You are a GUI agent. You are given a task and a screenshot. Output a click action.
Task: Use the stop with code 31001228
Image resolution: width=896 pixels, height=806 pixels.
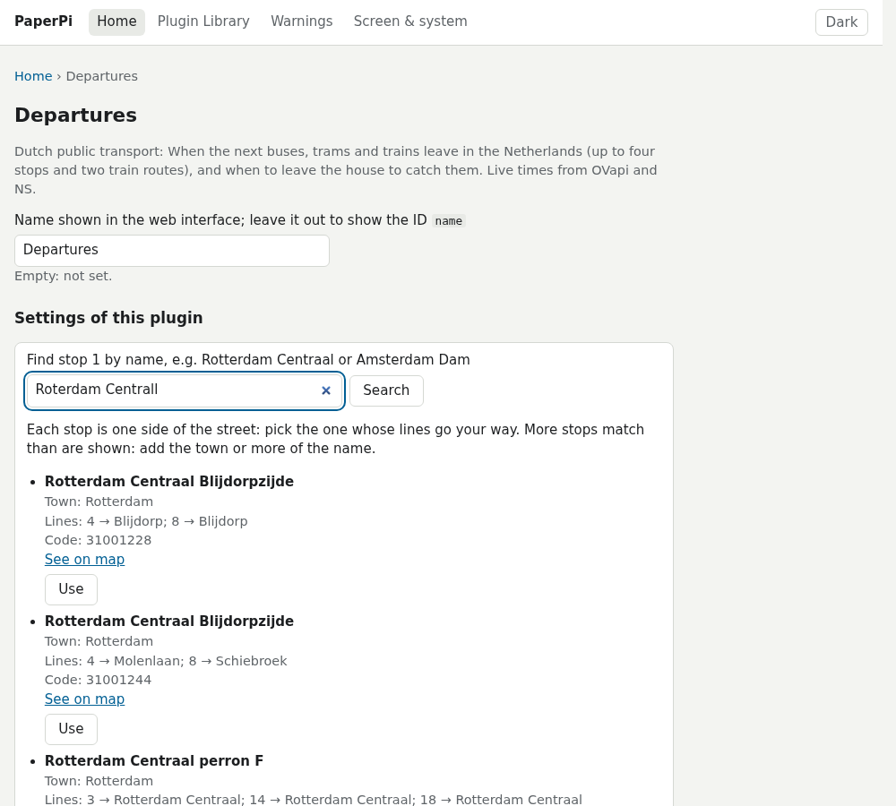(71, 589)
